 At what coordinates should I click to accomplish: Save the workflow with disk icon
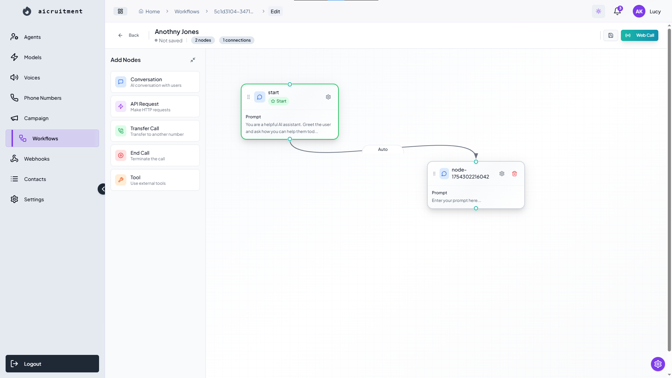click(611, 35)
